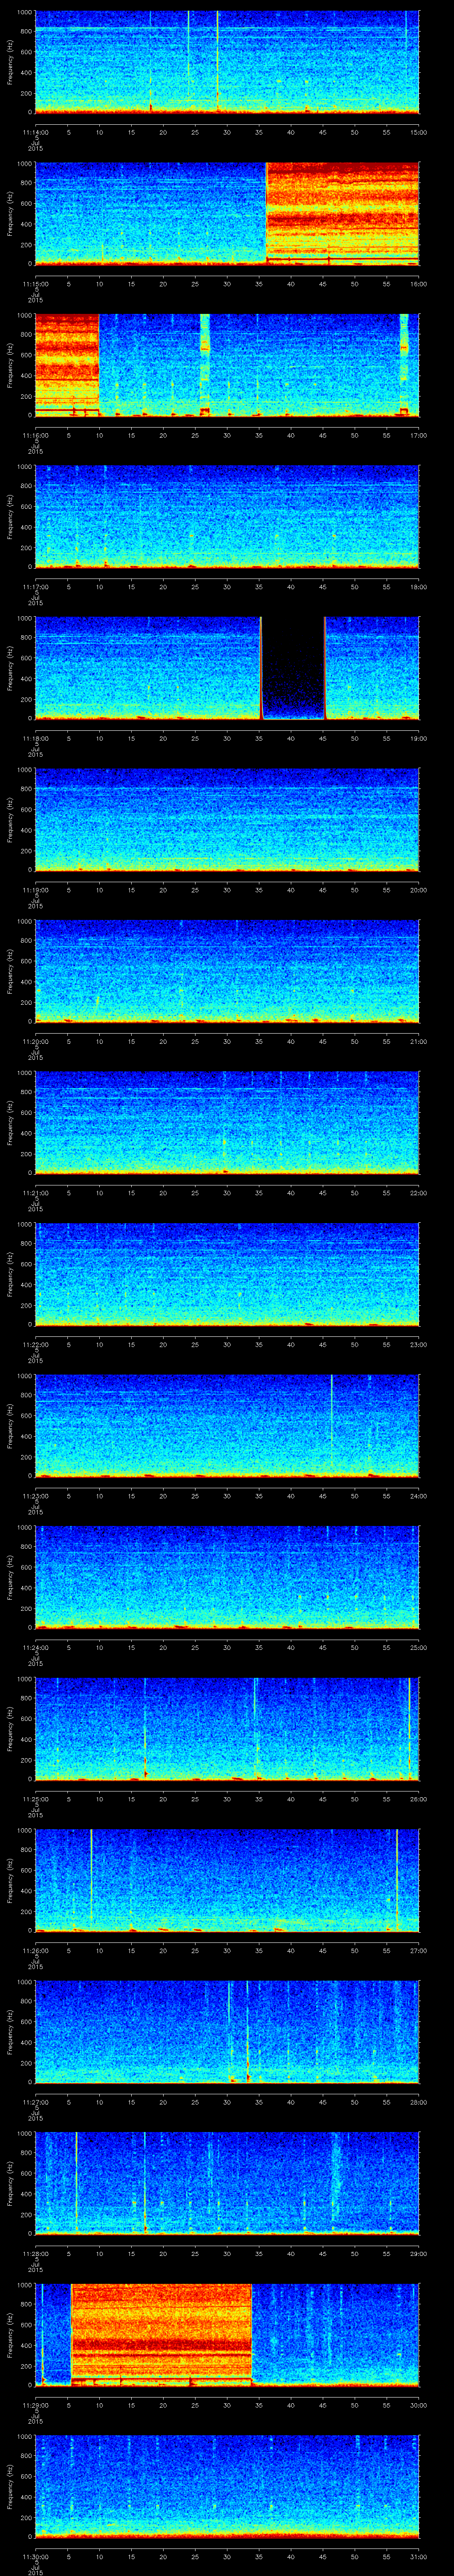Click the red noise block in 11:16:00 spectrogram

point(67,364)
